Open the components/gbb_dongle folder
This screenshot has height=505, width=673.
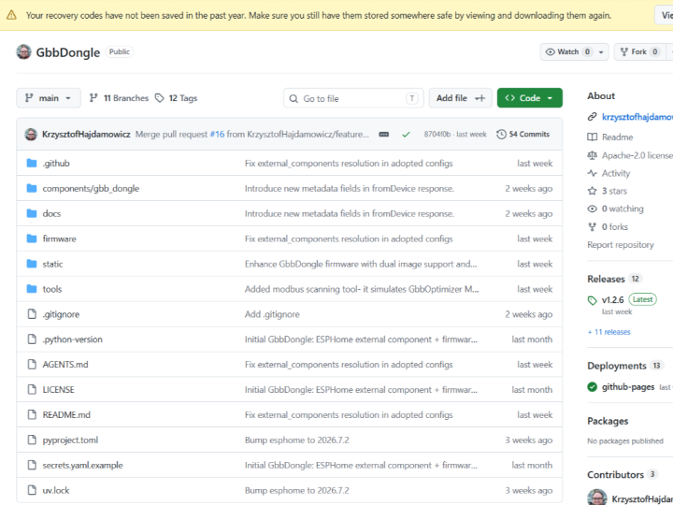coord(91,189)
